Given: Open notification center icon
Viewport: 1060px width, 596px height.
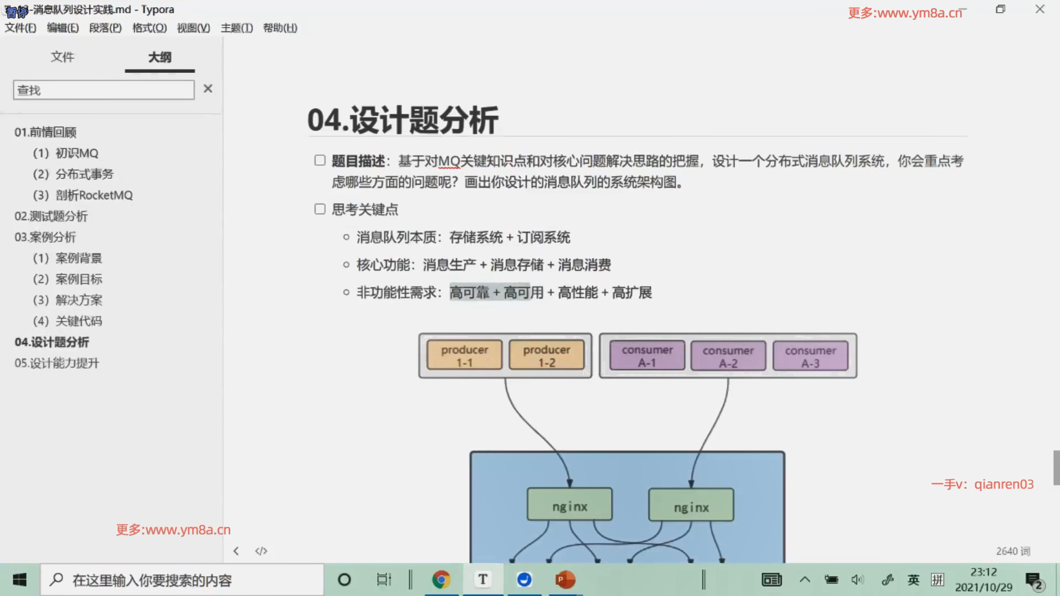Looking at the screenshot, I should coord(1034,581).
